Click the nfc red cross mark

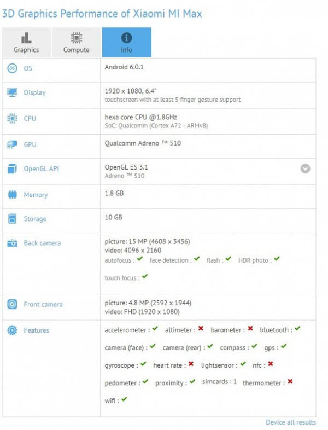tap(270, 364)
